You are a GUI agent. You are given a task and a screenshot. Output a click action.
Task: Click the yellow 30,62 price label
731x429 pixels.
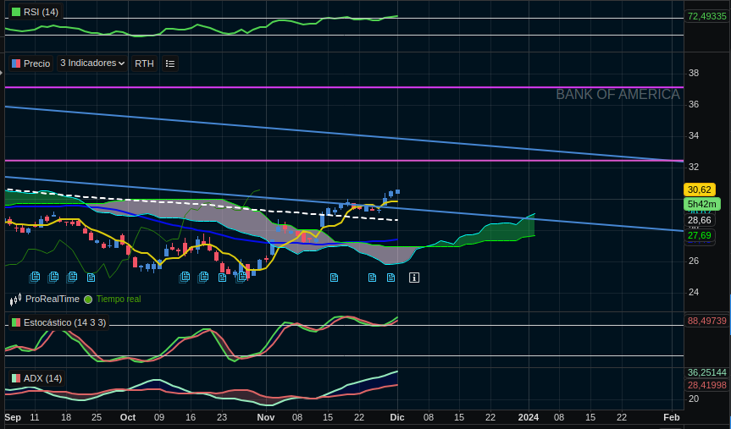coord(700,190)
